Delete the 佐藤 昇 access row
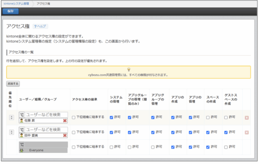259x164 pixels. coord(247,117)
